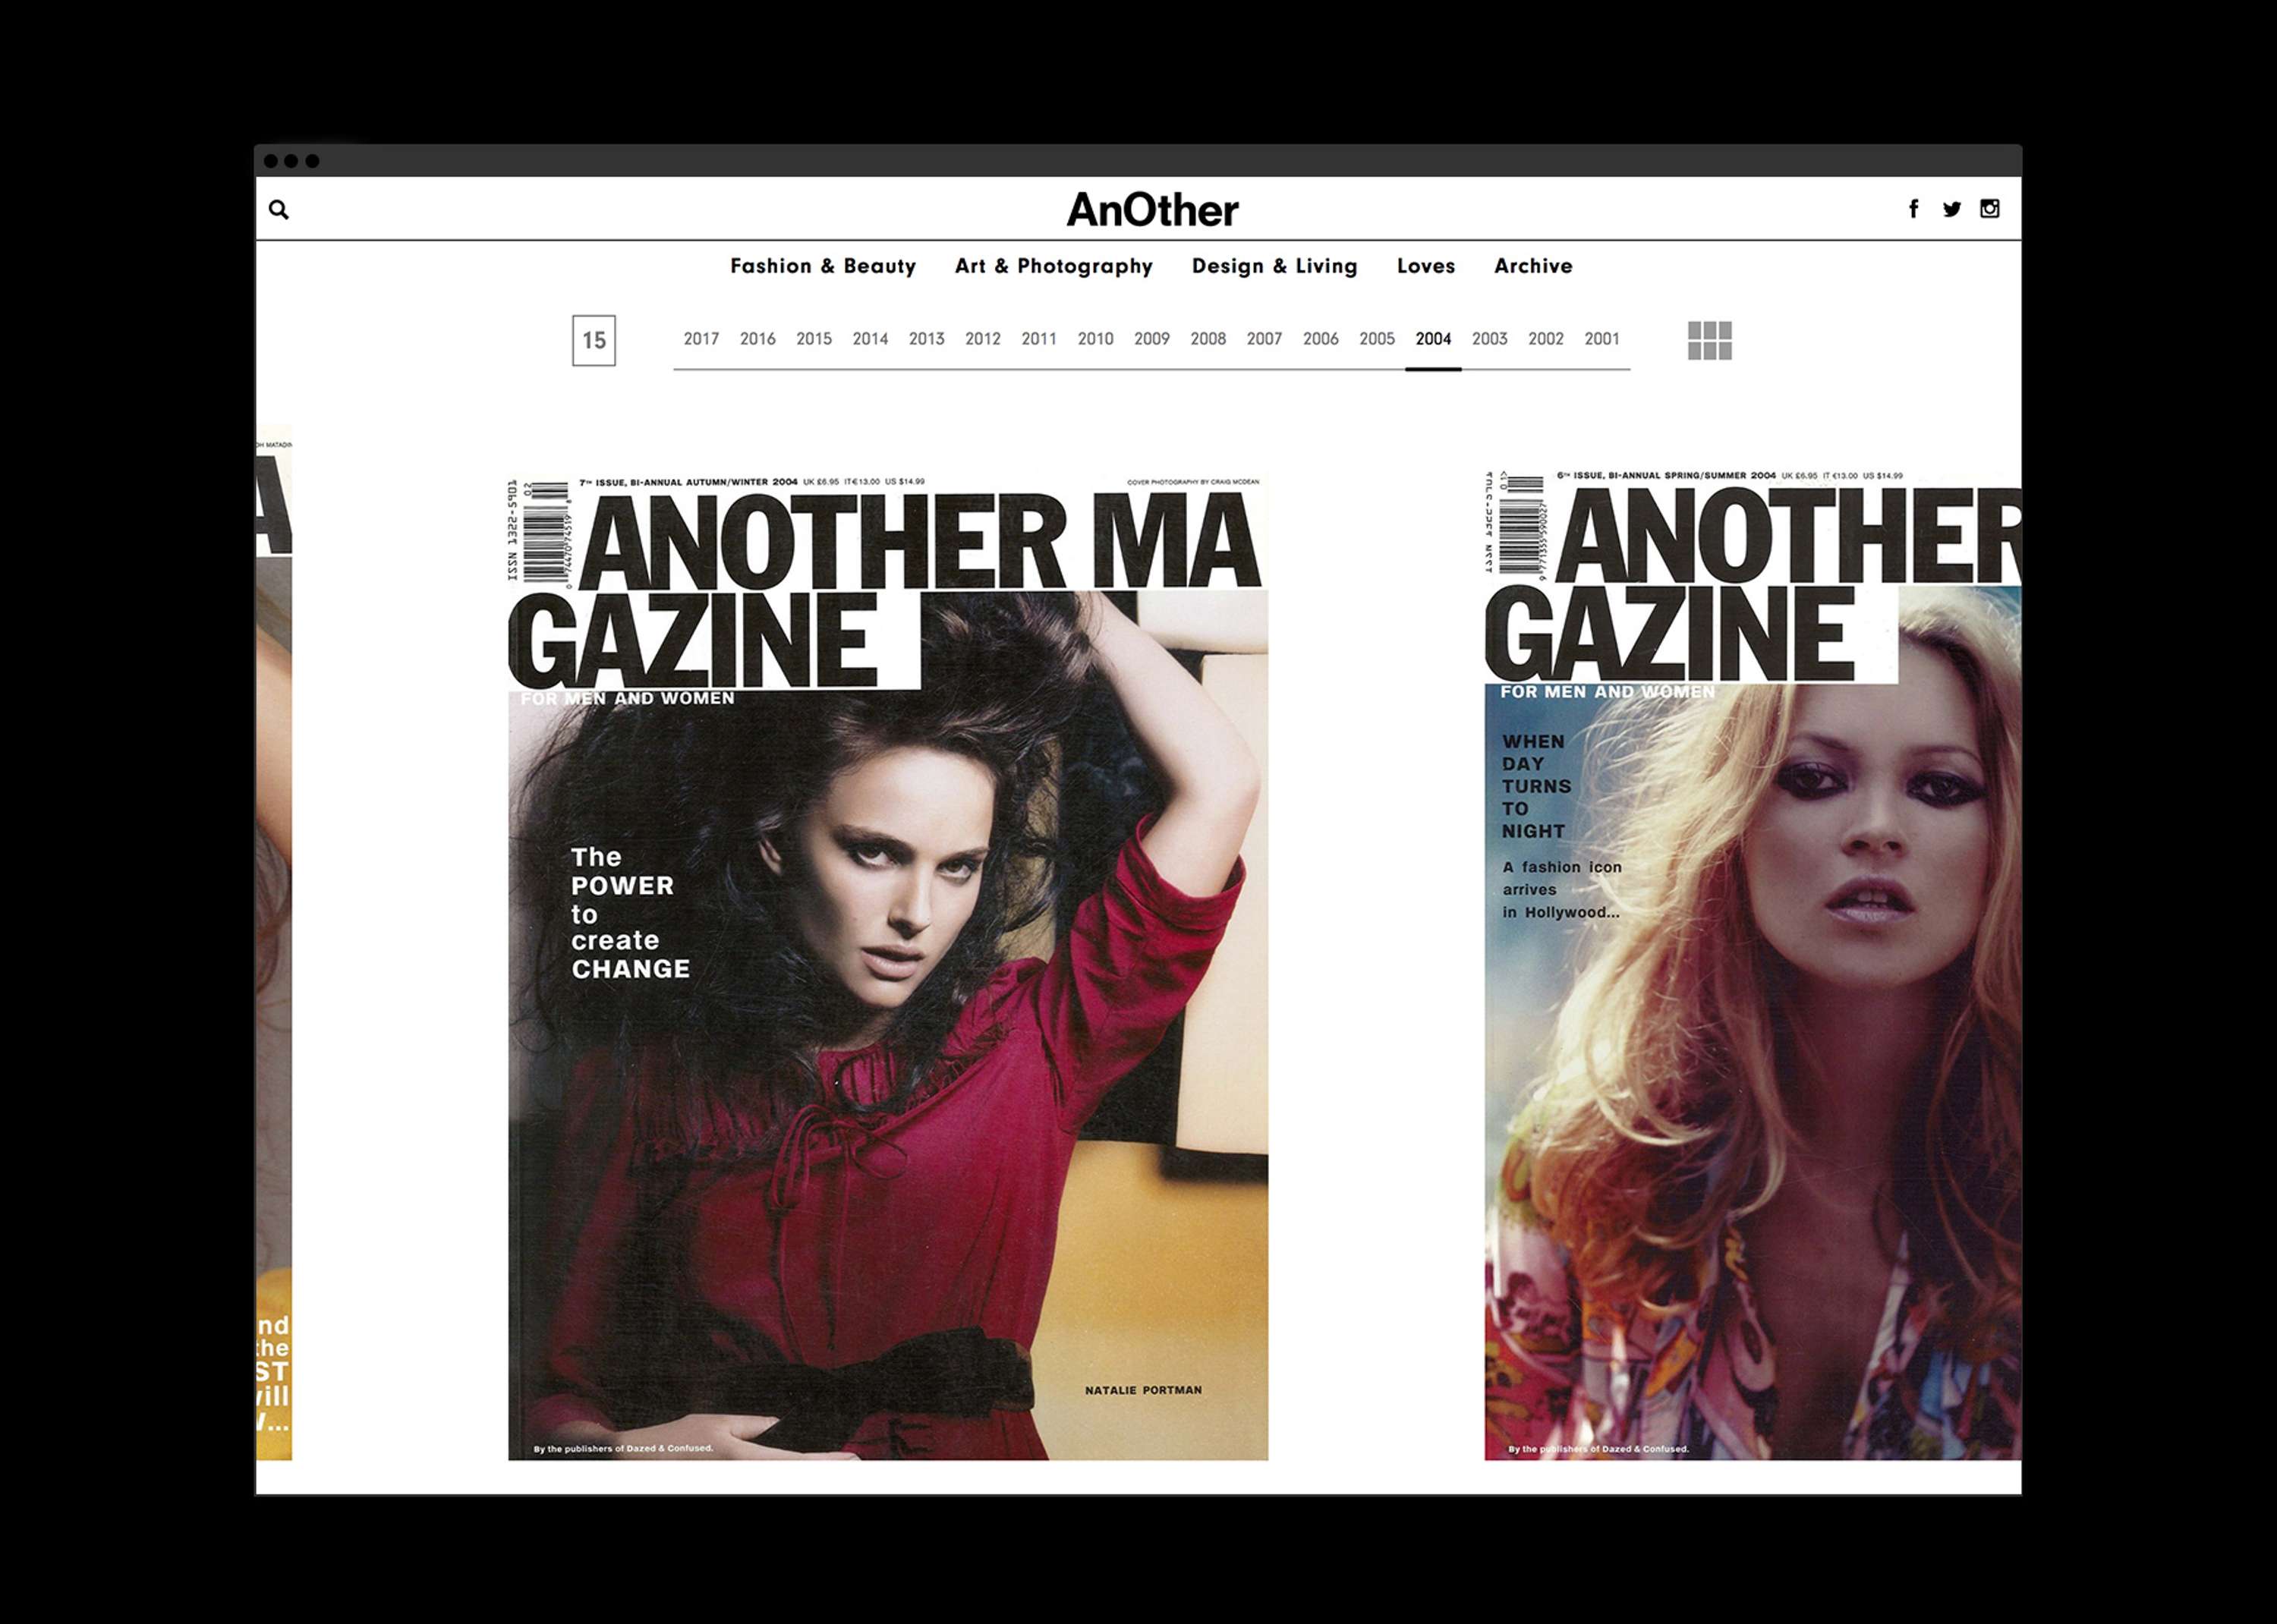The width and height of the screenshot is (2277, 1624).
Task: Select year 2017 in timeline
Action: tap(701, 339)
